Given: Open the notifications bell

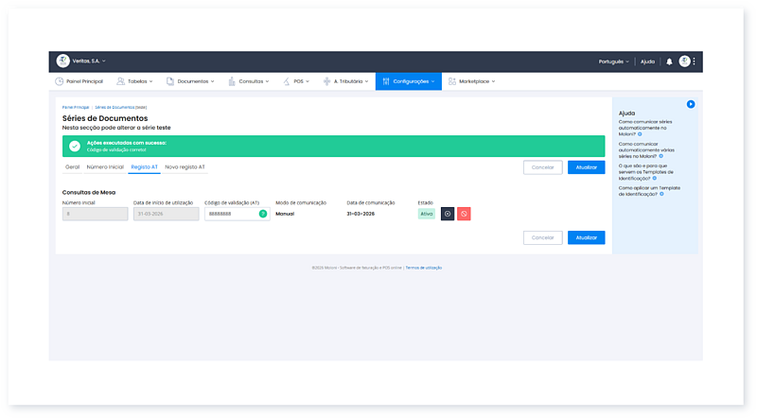Looking at the screenshot, I should (x=669, y=61).
